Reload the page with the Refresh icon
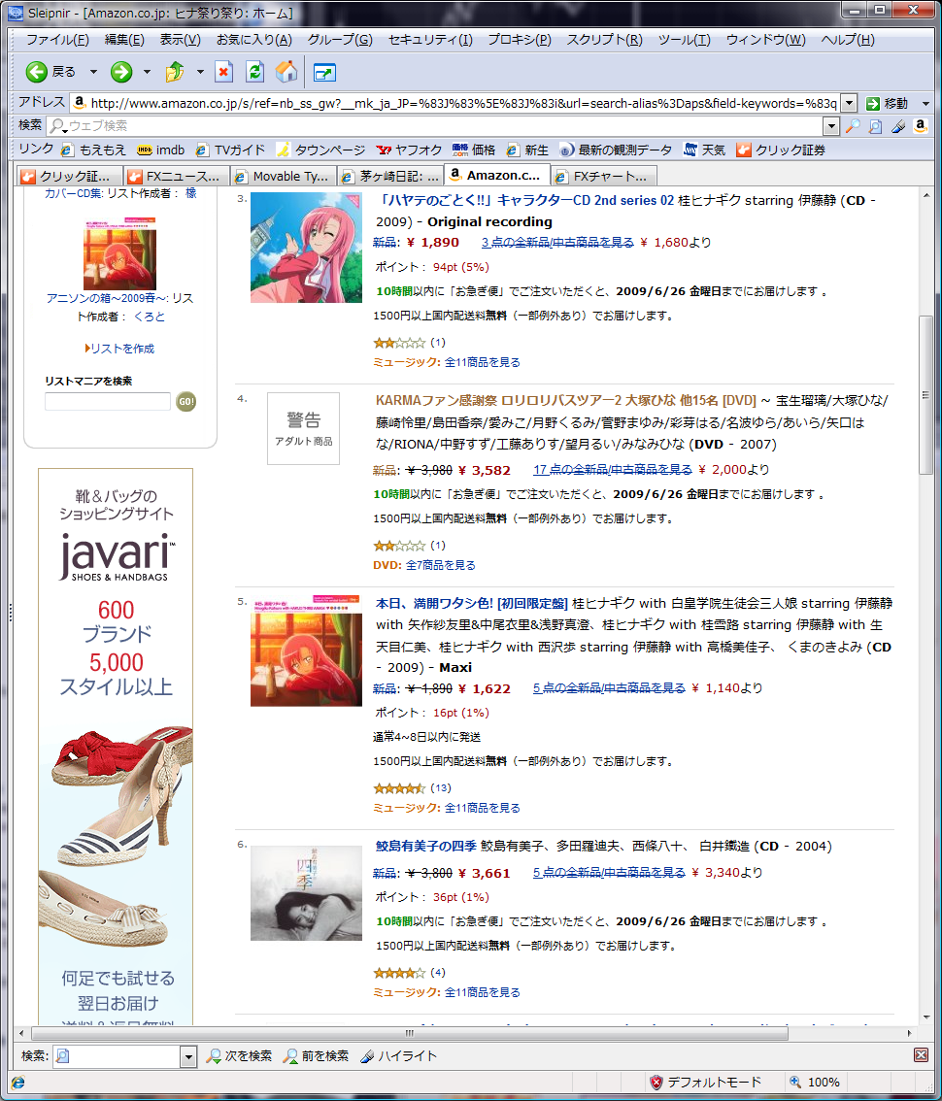This screenshot has height=1101, width=942. point(254,72)
